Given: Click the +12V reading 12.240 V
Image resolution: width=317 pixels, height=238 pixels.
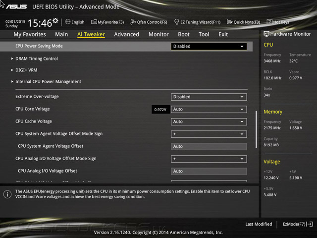Looking at the screenshot, I should 271,178.
